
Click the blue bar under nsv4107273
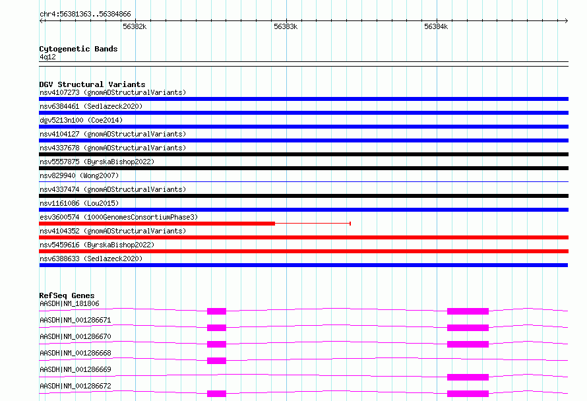(x=303, y=99)
